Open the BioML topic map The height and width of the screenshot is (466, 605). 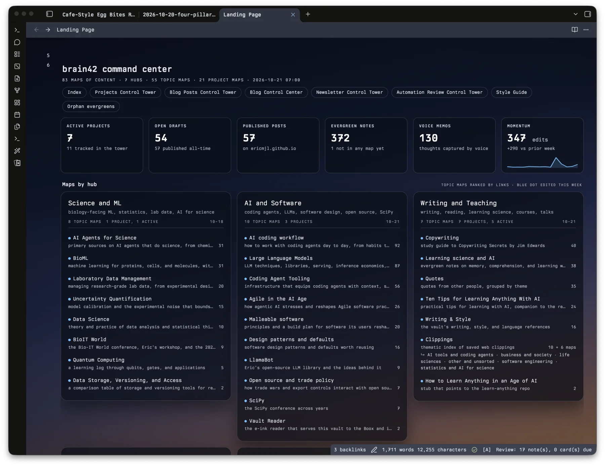pyautogui.click(x=80, y=258)
